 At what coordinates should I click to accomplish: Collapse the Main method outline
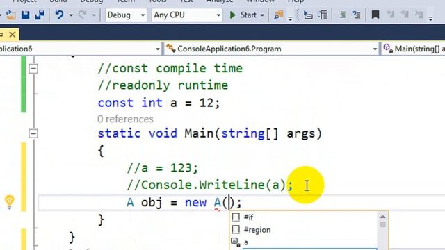tap(33, 133)
